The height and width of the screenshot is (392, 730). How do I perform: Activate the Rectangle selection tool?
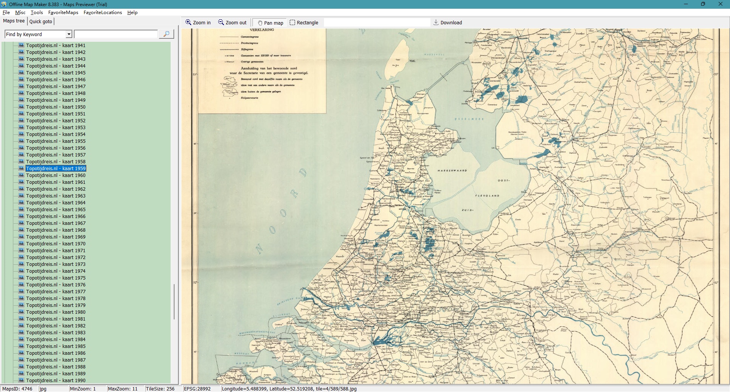click(292, 22)
